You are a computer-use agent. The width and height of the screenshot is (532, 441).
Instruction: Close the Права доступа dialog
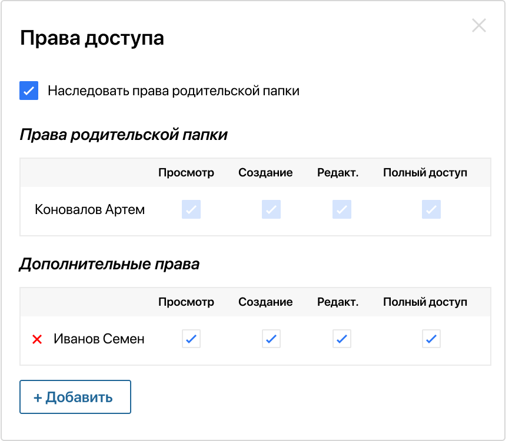478,25
